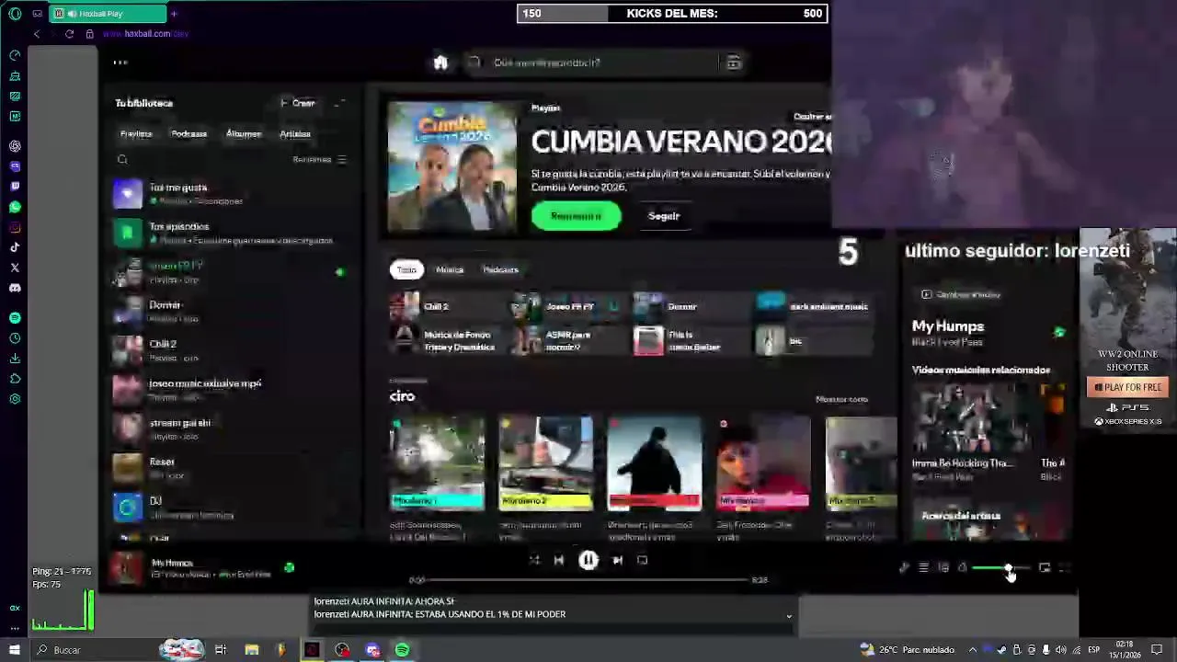Open ASMR para dormir shortcut card
The image size is (1177, 662).
568,340
